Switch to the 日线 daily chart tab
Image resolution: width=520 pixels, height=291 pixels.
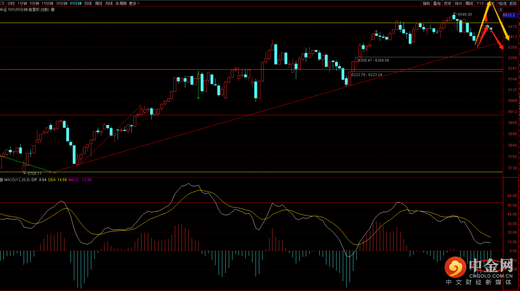point(88,3)
